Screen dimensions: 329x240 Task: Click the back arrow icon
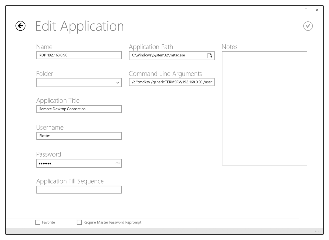coord(21,26)
